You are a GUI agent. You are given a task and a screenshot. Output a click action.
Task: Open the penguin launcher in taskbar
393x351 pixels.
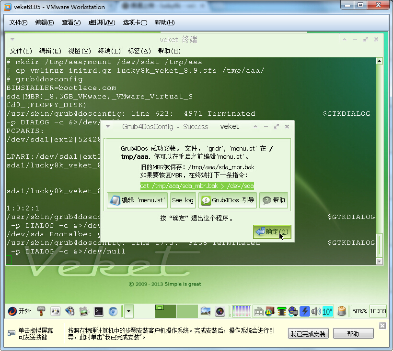[56, 311]
